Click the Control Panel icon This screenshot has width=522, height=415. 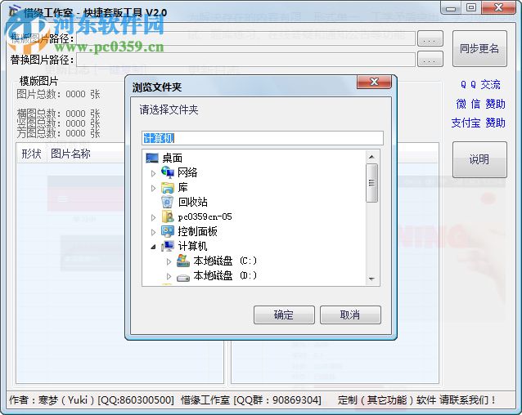168,231
